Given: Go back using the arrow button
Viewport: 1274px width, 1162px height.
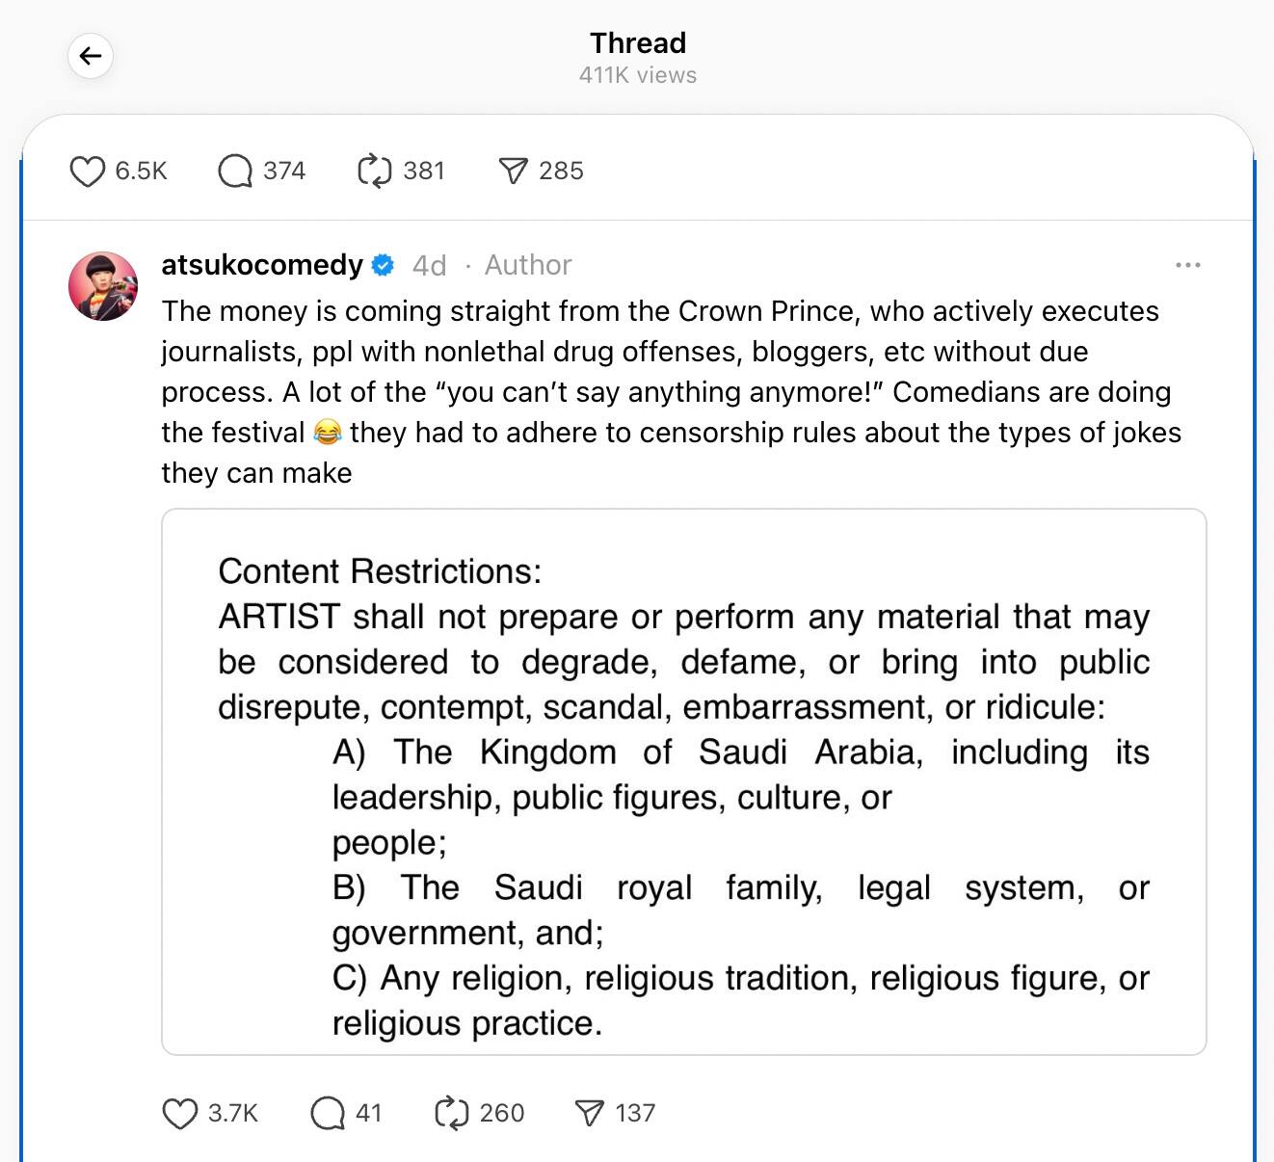Looking at the screenshot, I should [x=91, y=56].
